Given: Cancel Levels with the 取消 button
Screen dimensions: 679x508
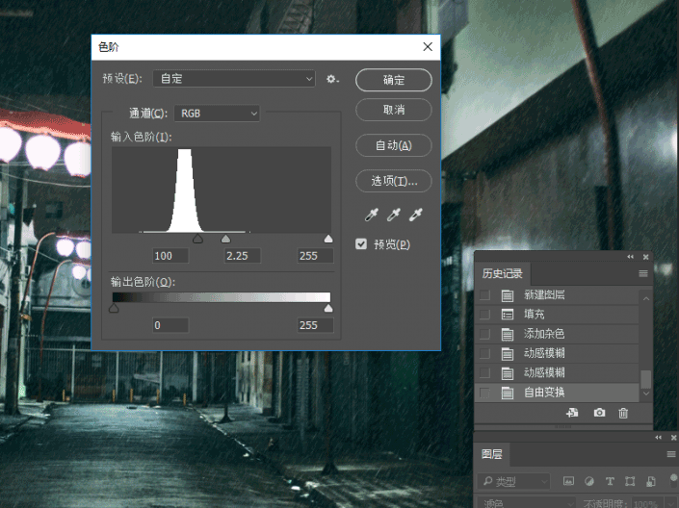Looking at the screenshot, I should coord(394,110).
